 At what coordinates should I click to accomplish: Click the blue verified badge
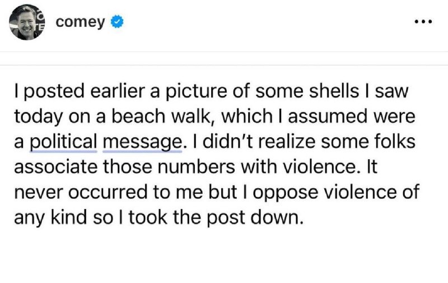[x=116, y=22]
